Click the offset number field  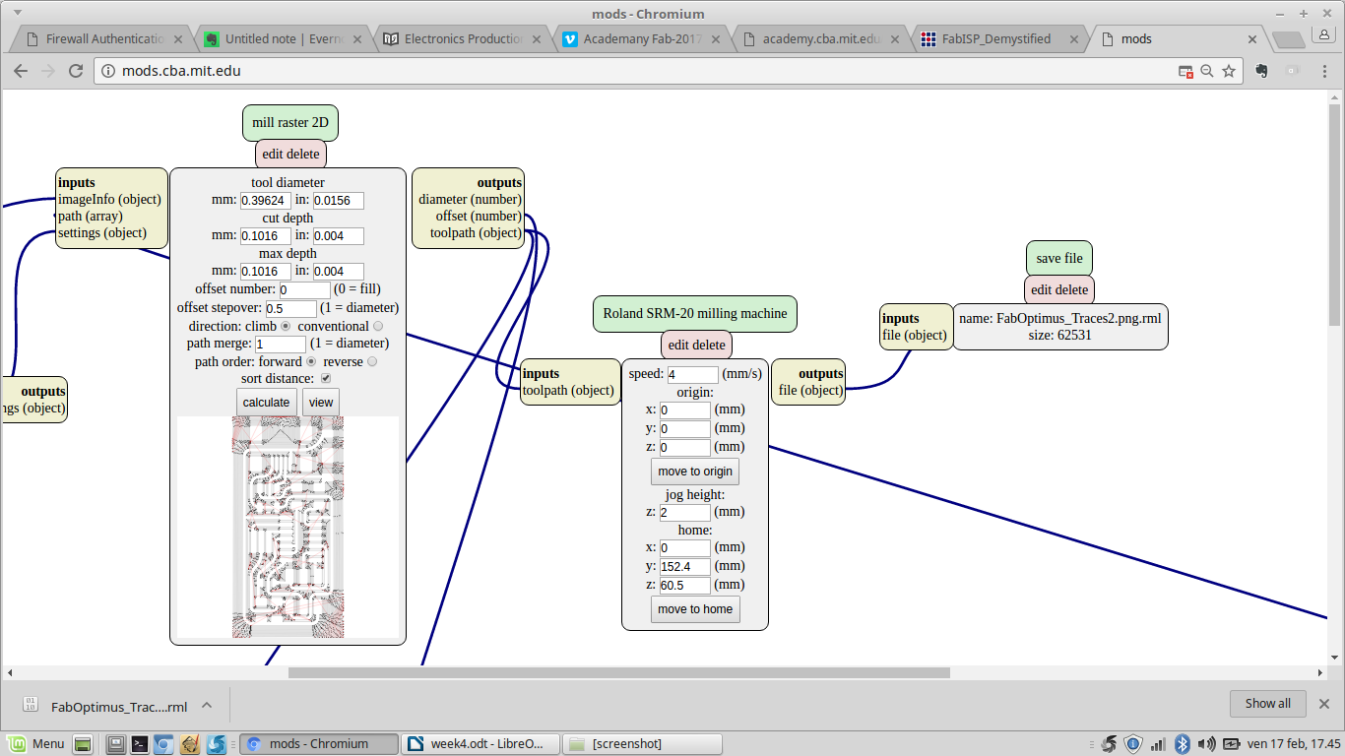click(x=305, y=290)
